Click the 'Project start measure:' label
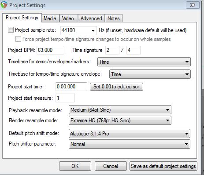 tap(30, 98)
